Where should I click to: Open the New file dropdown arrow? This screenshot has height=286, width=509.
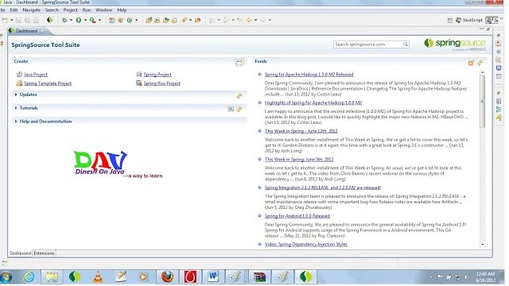11,20
